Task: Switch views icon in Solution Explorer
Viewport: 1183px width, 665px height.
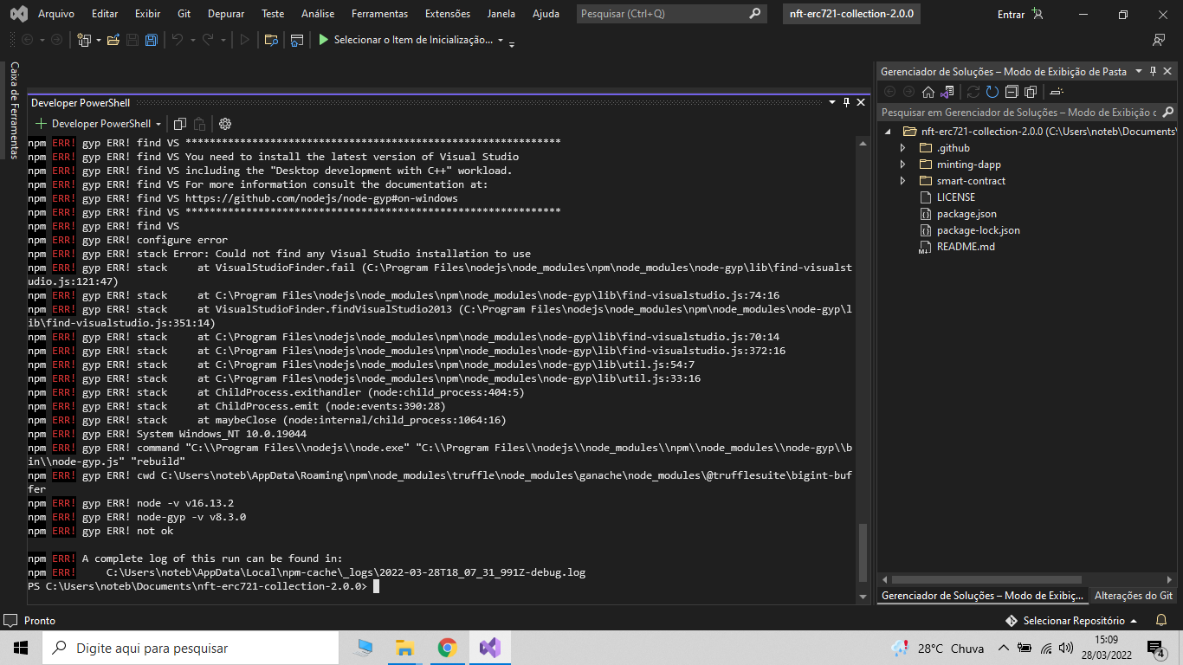Action: (947, 92)
